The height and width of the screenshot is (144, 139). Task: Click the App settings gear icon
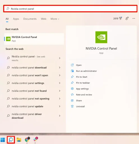coord(72,89)
